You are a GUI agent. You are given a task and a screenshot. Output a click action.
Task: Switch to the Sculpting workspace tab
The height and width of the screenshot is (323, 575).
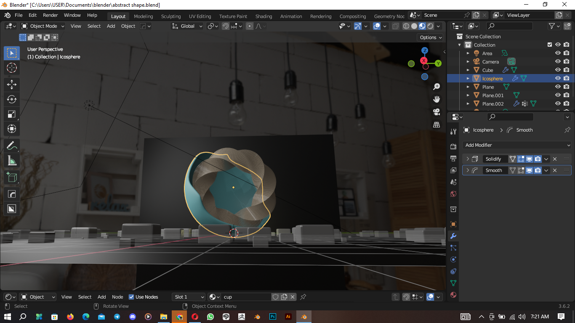click(x=171, y=16)
